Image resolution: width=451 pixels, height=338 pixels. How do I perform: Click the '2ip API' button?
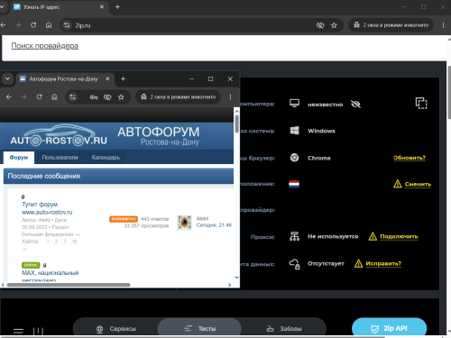[389, 327]
